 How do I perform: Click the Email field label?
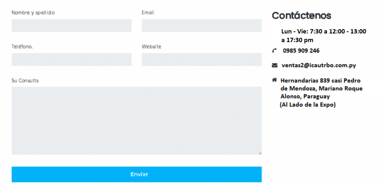148,13
